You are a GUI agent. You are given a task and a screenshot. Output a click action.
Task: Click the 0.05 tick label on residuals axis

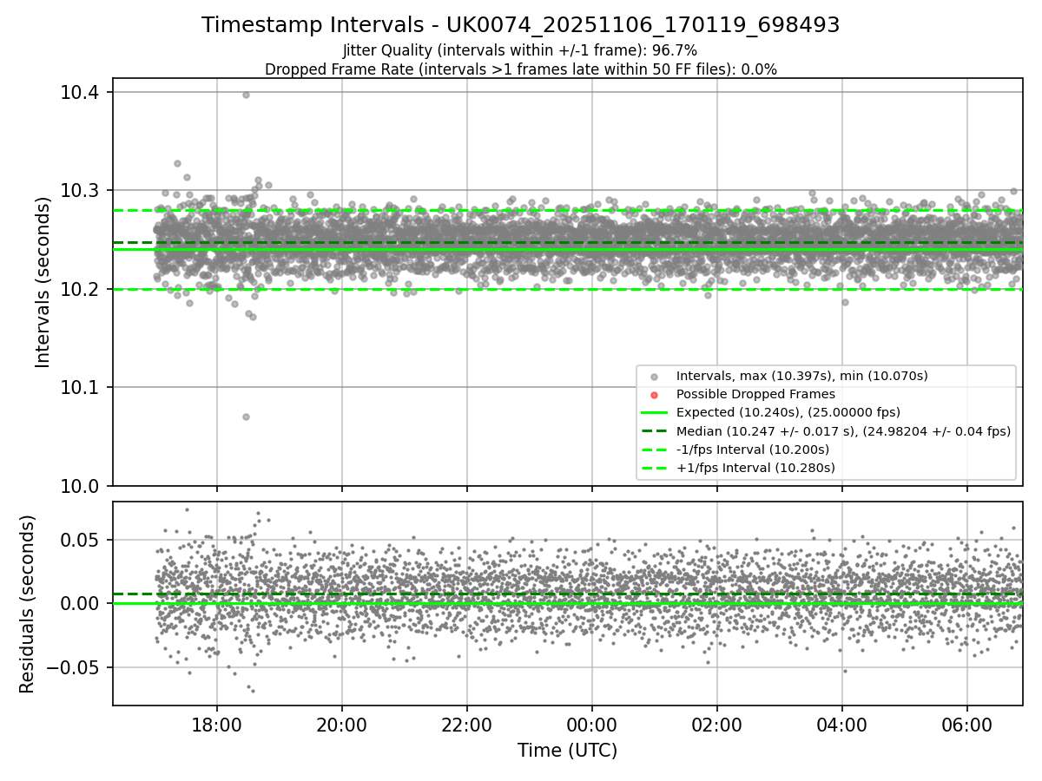click(x=84, y=540)
